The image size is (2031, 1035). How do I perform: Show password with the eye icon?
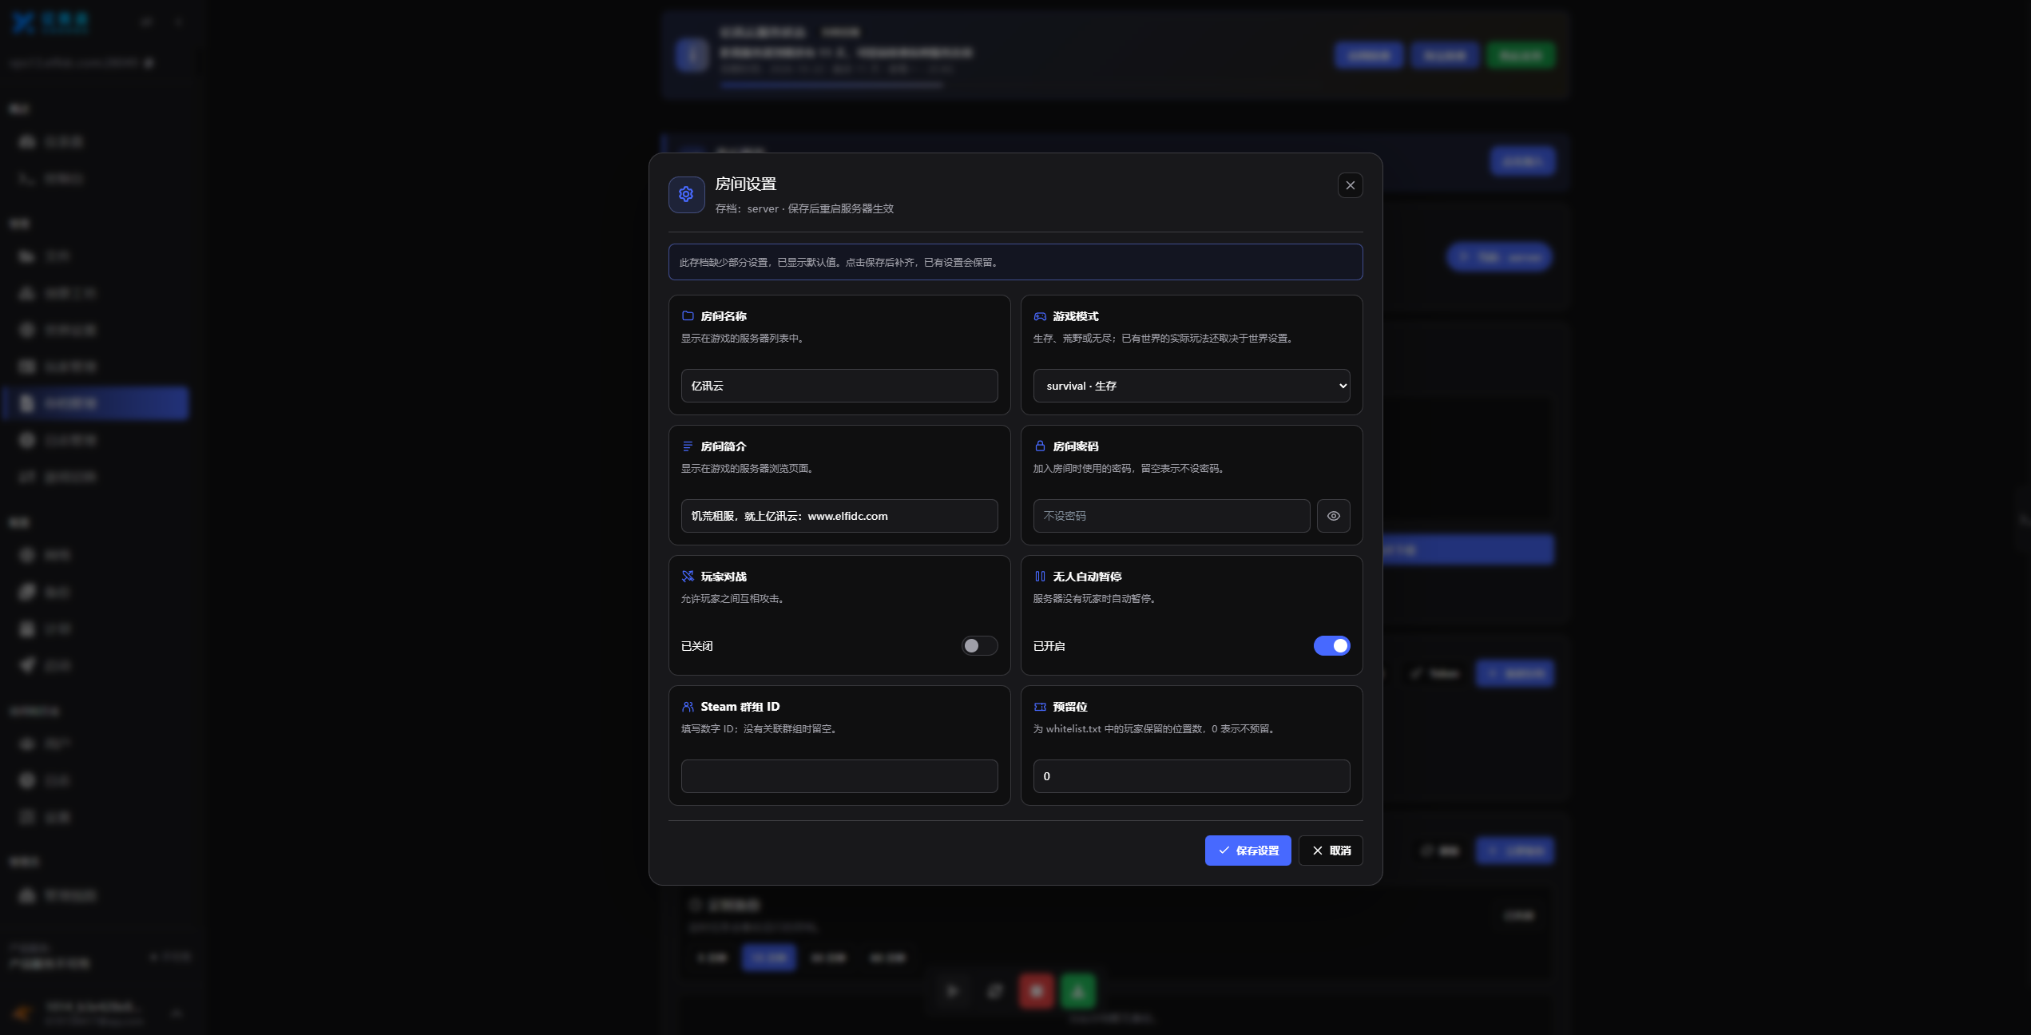point(1333,516)
